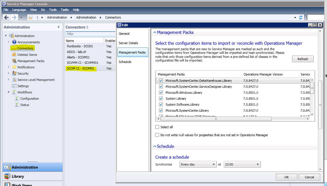Open the Synchronize frequency dropdown
327x186 pixels.
click(x=198, y=164)
